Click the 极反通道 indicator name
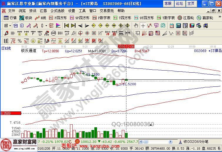 click(x=29, y=51)
